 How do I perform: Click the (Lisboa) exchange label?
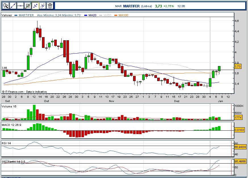(146, 6)
